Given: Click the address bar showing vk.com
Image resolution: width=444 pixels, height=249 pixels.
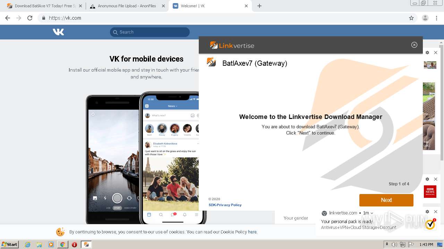Looking at the screenshot, I should click(x=227, y=18).
